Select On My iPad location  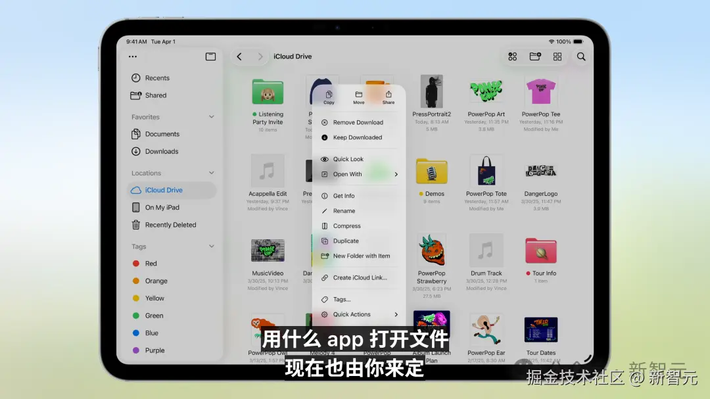click(x=172, y=208)
